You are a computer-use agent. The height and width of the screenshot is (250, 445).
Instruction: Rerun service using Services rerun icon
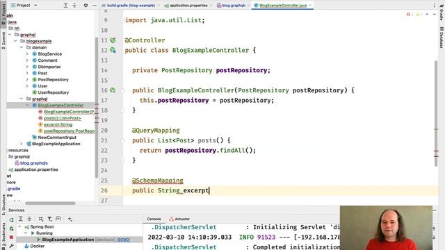point(11,220)
